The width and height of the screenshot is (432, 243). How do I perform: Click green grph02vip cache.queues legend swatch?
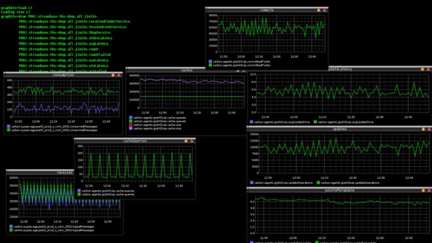130,121
